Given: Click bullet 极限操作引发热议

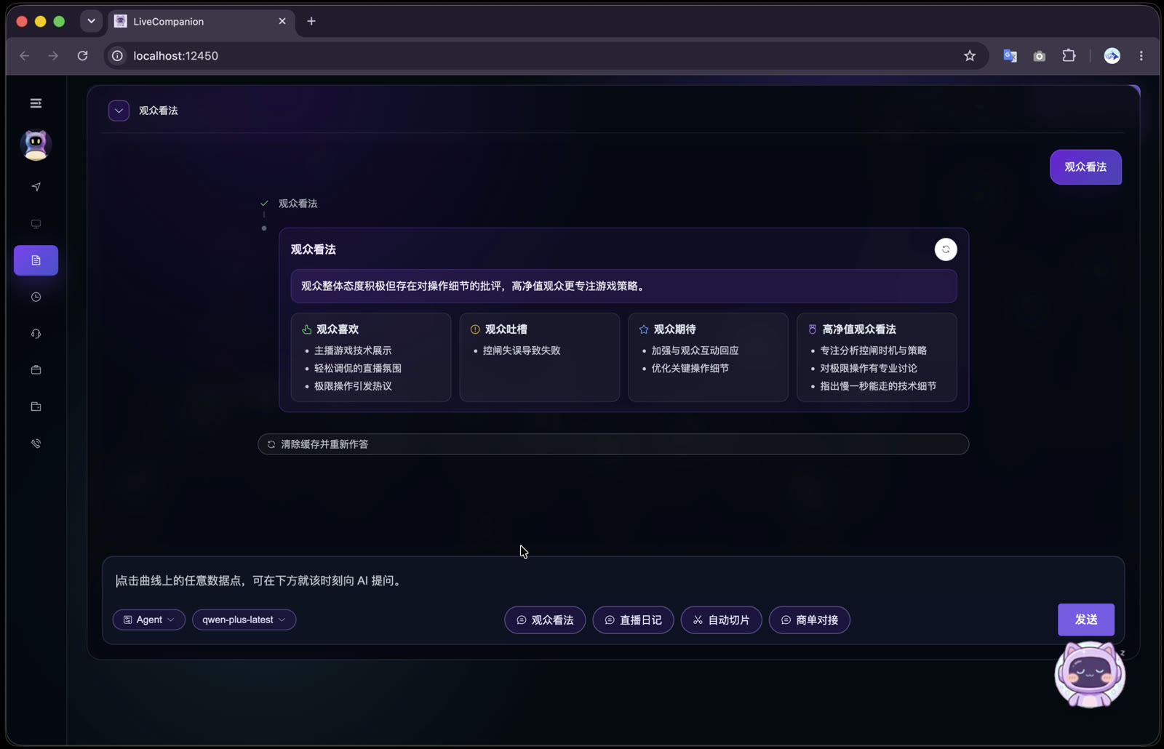Looking at the screenshot, I should (x=353, y=386).
